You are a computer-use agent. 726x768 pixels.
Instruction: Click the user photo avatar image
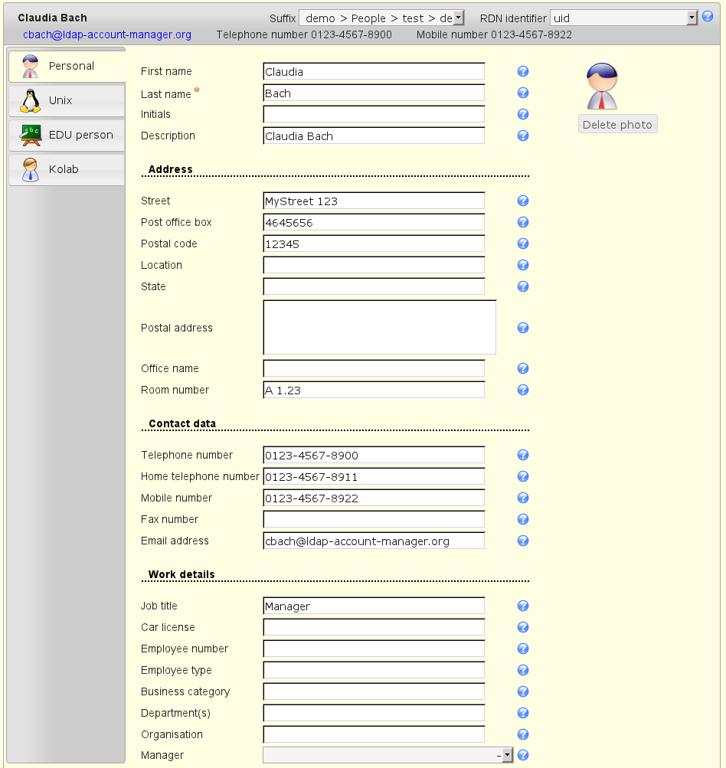click(x=601, y=87)
